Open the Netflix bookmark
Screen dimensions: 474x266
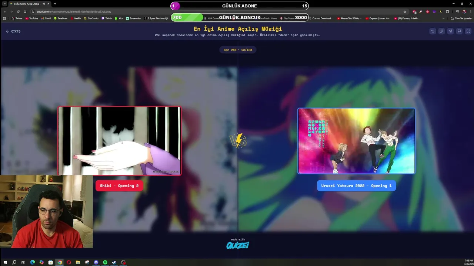point(76,18)
